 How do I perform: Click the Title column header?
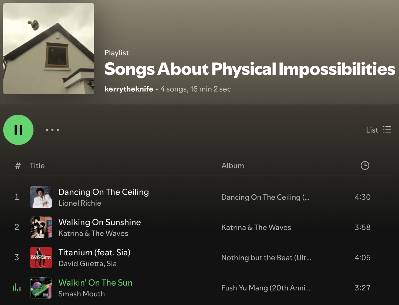coord(37,166)
